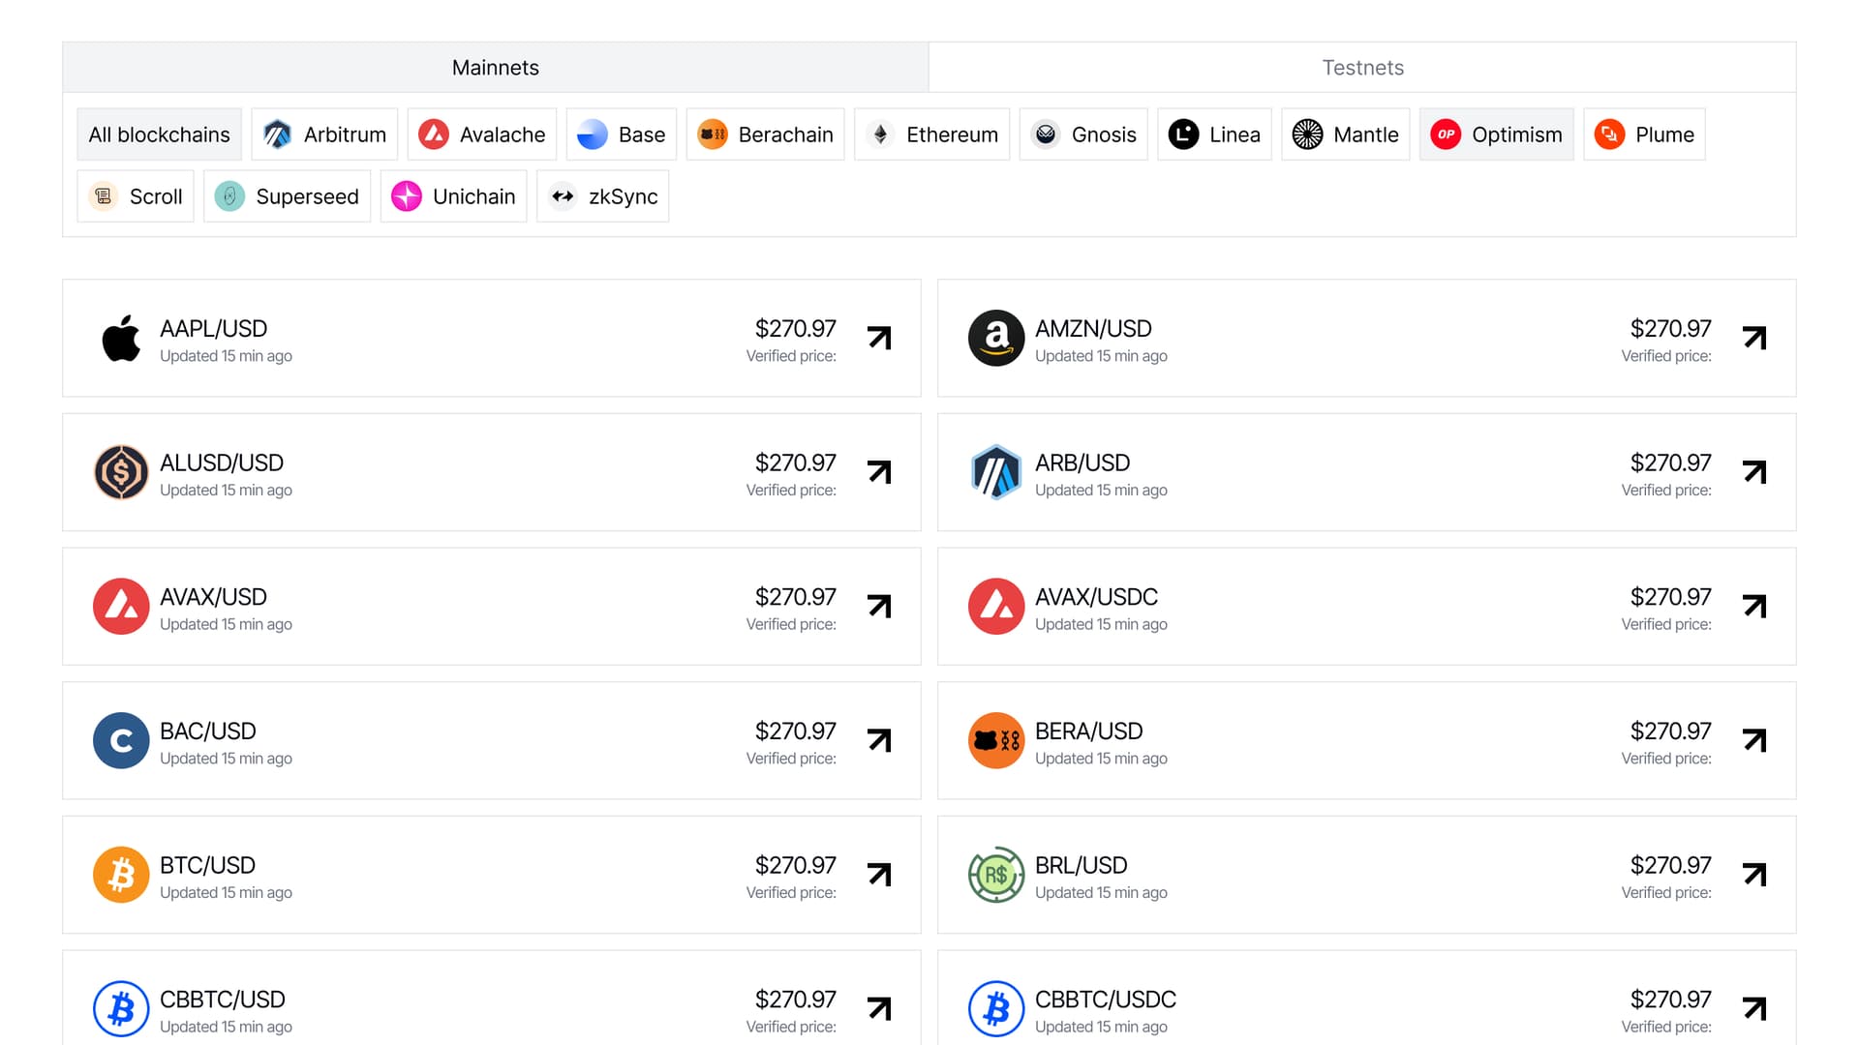Viewport: 1859px width, 1045px height.
Task: Choose the Mantle filter chip
Action: (x=1346, y=134)
